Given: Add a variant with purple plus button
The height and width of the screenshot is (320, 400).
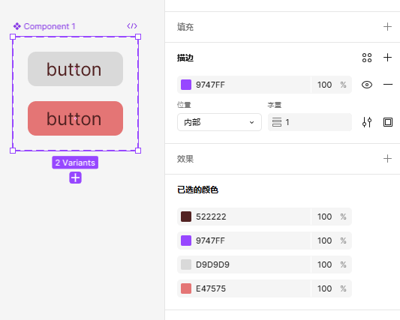Looking at the screenshot, I should click(75, 178).
